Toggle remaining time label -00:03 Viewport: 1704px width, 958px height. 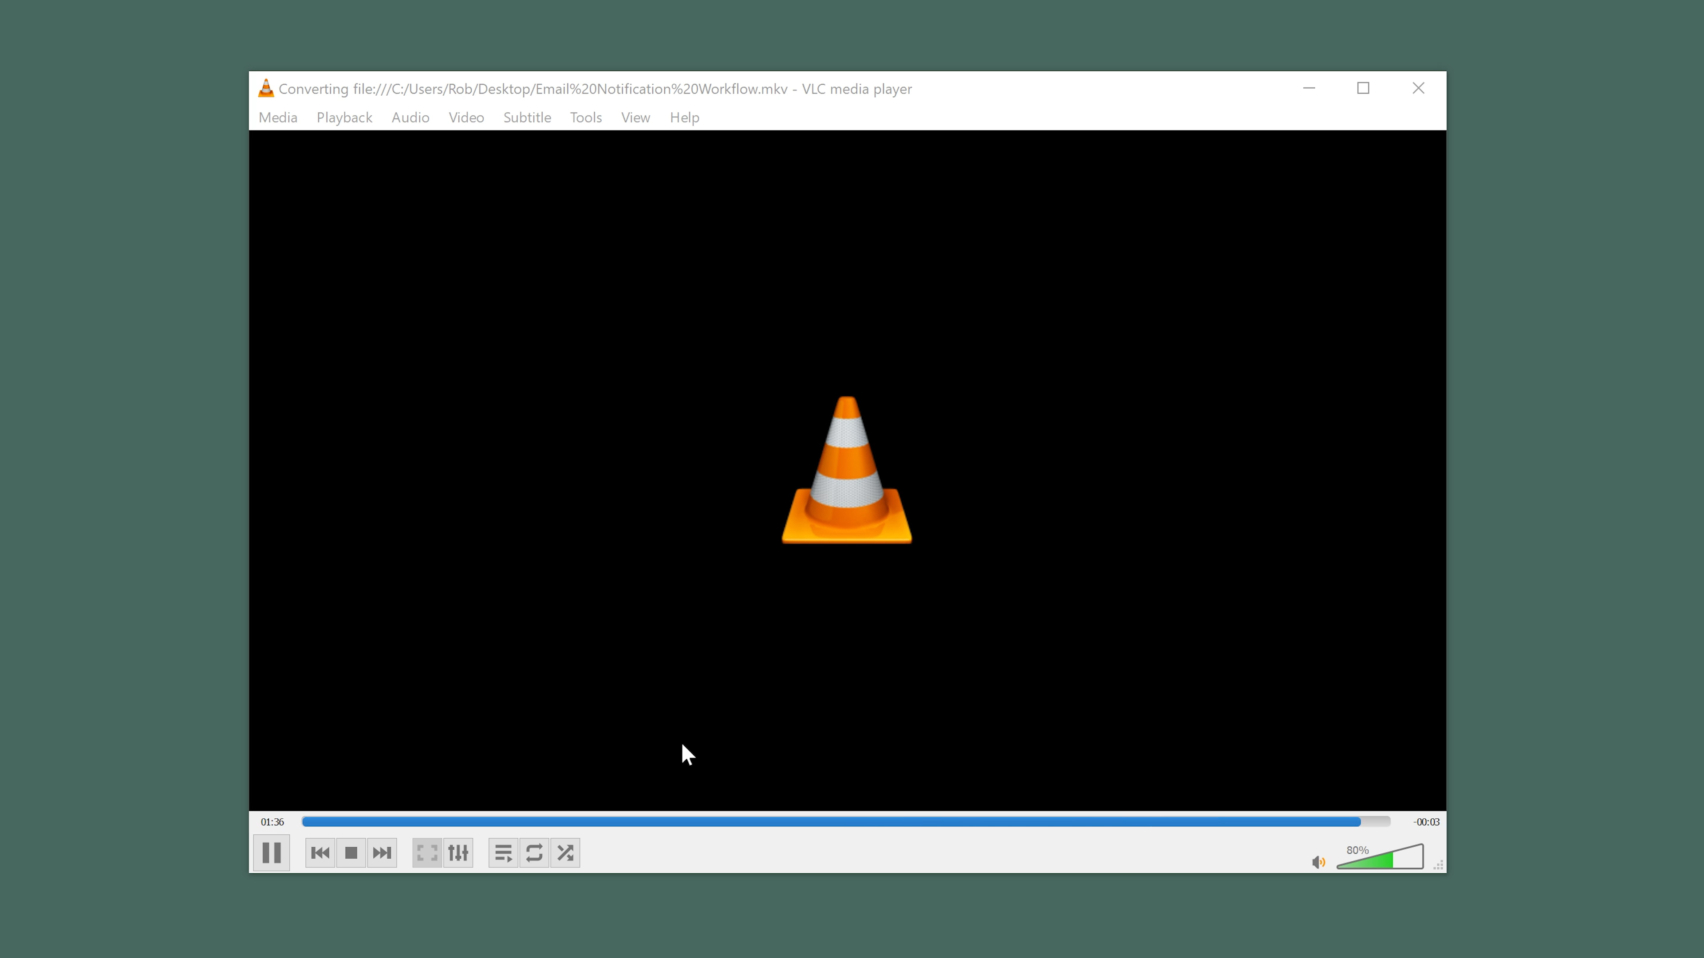[x=1426, y=822]
